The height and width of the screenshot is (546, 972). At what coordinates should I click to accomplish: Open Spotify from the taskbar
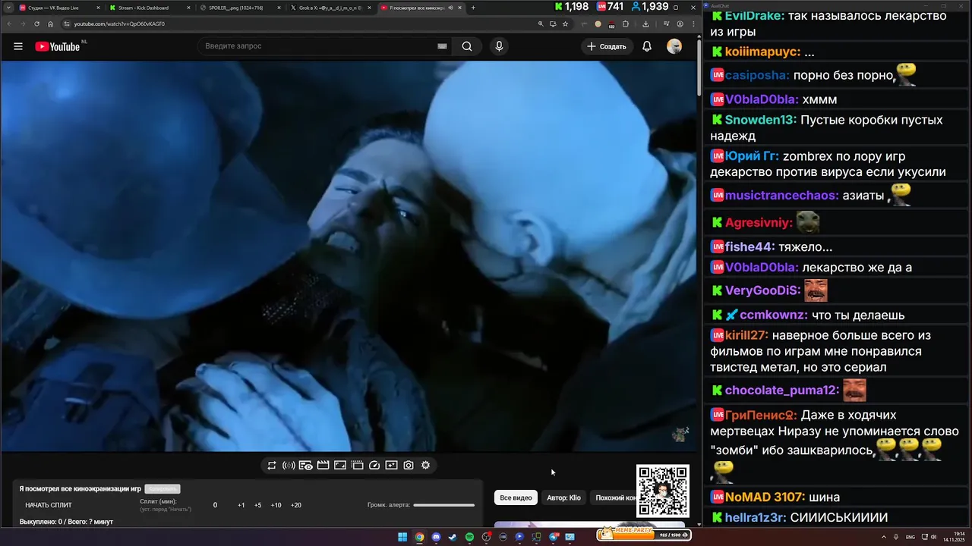[469, 537]
